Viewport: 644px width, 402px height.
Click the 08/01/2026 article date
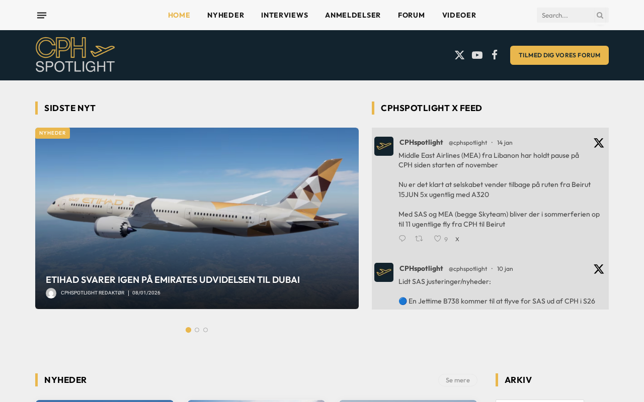pos(146,293)
